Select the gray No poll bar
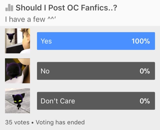160x130 pixels. tap(96, 71)
